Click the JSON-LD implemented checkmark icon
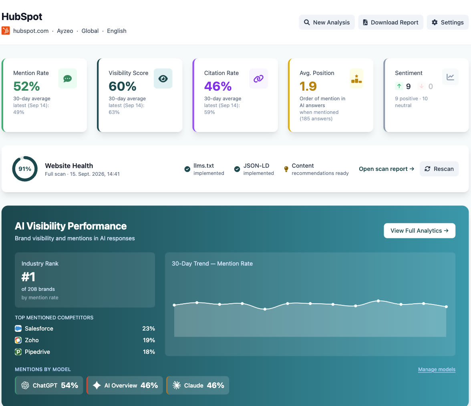 click(237, 169)
